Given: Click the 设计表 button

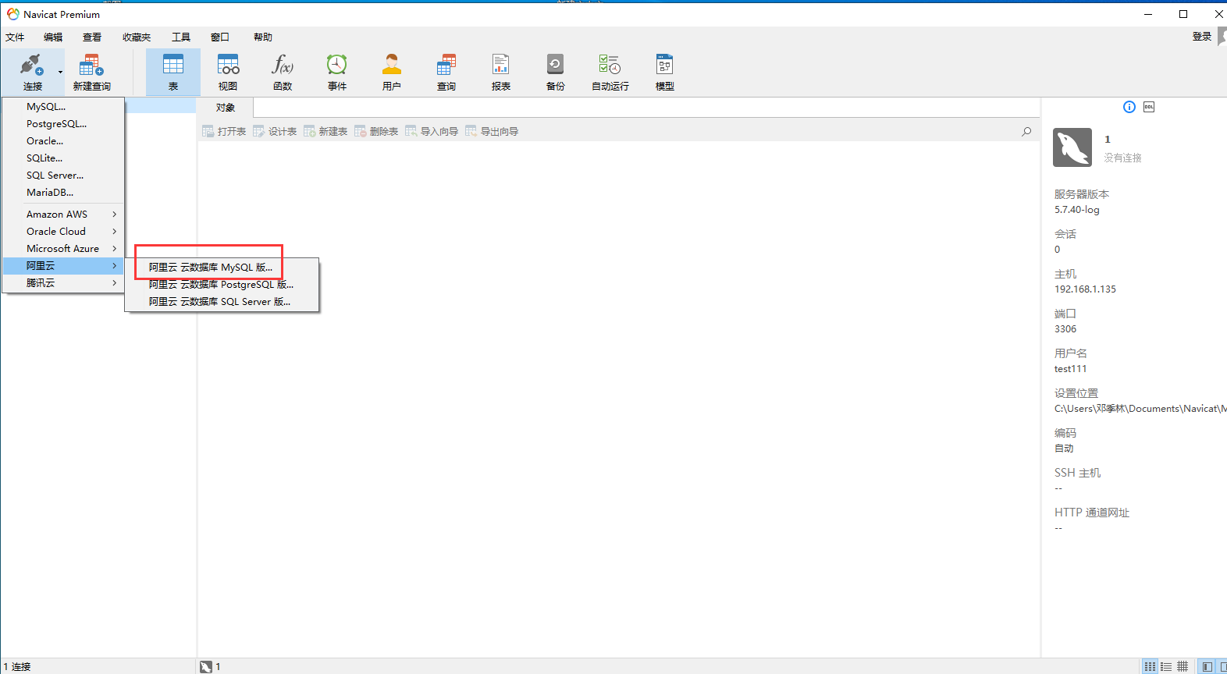Looking at the screenshot, I should pyautogui.click(x=275, y=131).
